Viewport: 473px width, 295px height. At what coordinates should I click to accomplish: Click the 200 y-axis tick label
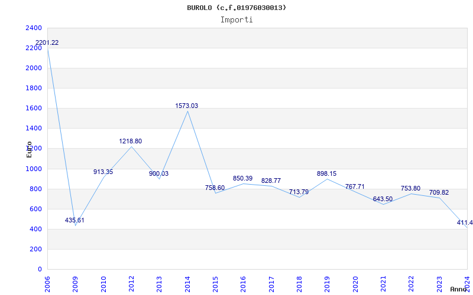click(x=35, y=249)
